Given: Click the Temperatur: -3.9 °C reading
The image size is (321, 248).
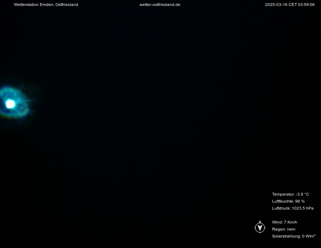Looking at the screenshot, I should coord(291,194).
